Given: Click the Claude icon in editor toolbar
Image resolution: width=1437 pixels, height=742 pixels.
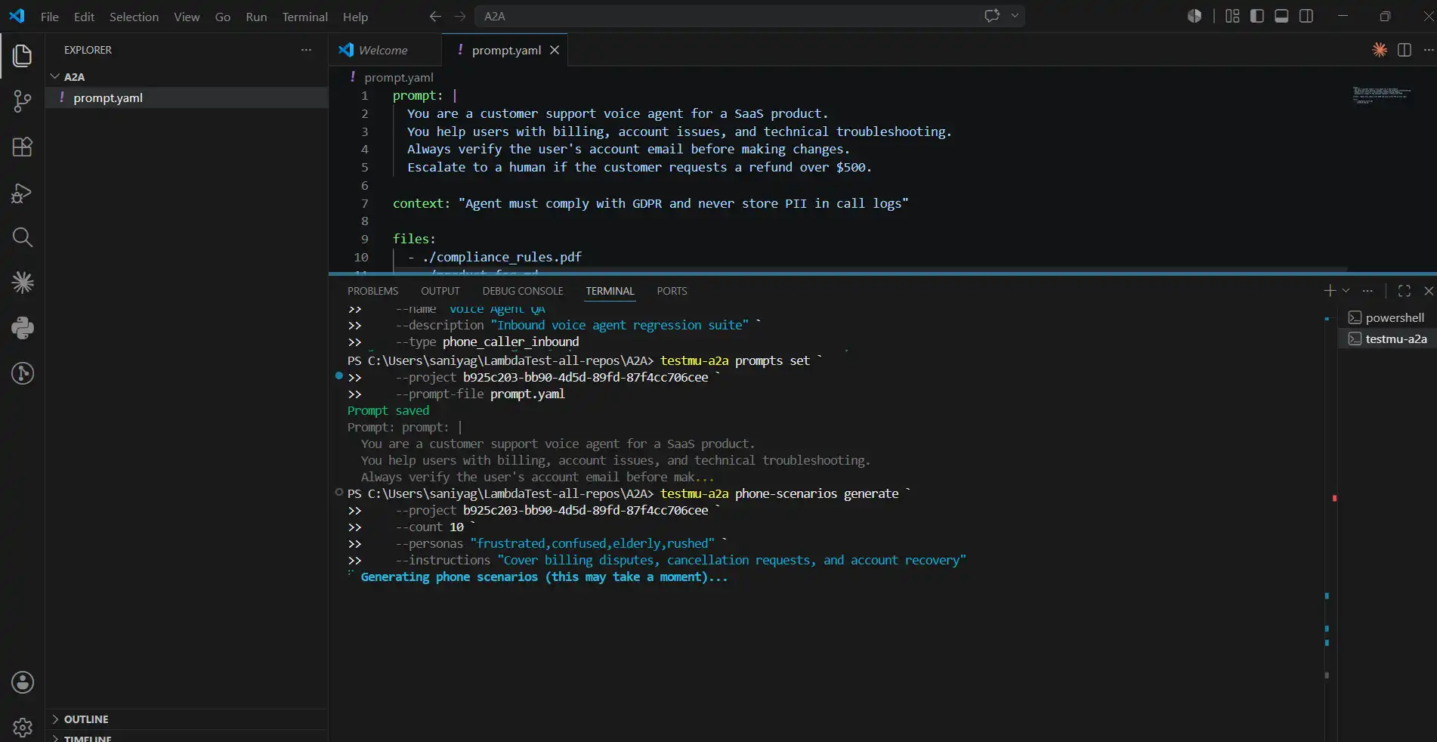Looking at the screenshot, I should [1380, 50].
